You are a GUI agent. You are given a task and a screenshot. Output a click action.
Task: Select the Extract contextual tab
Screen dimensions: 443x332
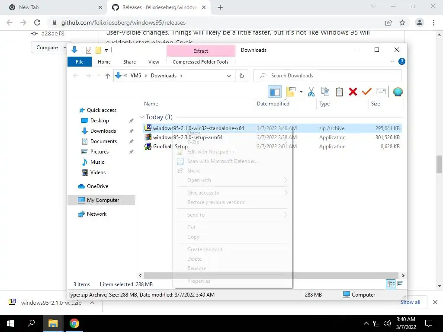(200, 51)
